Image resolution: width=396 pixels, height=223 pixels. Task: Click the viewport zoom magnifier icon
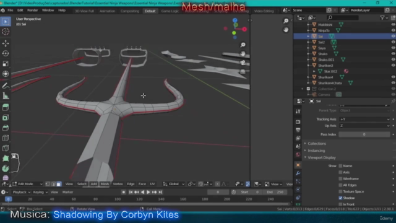243,45
